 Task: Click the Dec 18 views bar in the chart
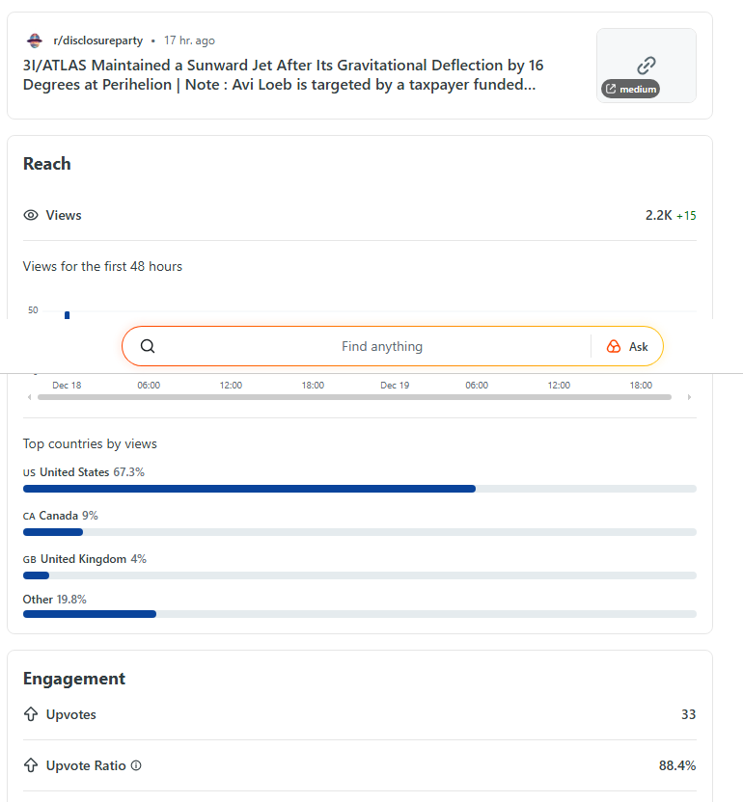point(67,314)
